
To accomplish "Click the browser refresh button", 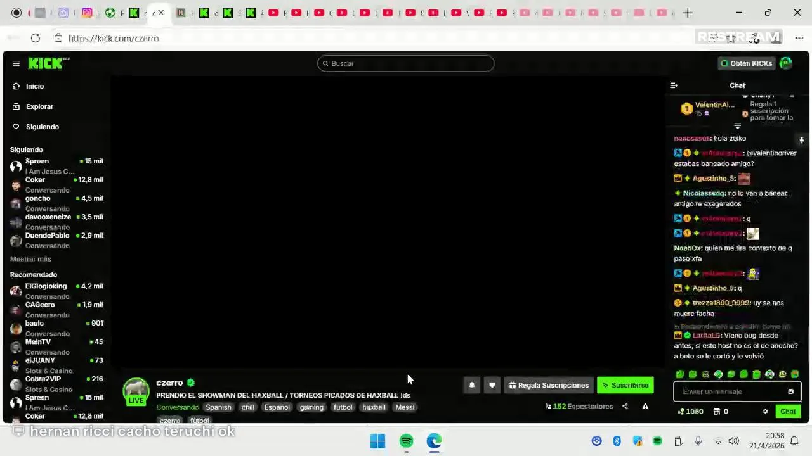I will [x=36, y=38].
